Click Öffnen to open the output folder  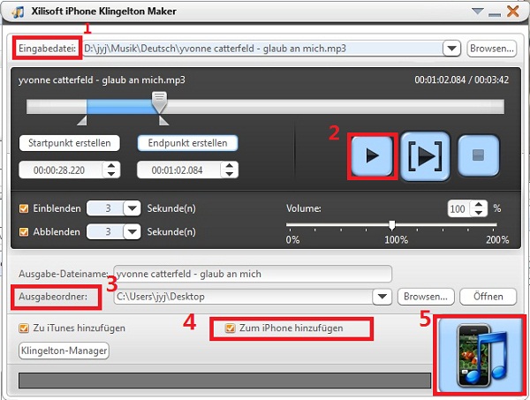coord(488,297)
